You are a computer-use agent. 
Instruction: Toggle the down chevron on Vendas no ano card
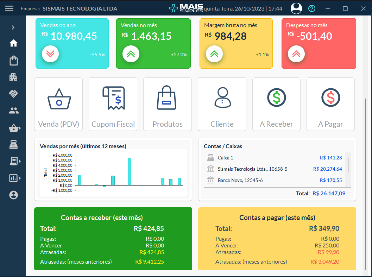(50, 54)
